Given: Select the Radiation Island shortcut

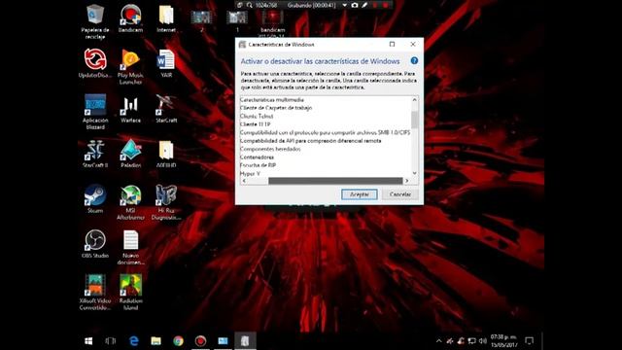Looking at the screenshot, I should pos(130,293).
